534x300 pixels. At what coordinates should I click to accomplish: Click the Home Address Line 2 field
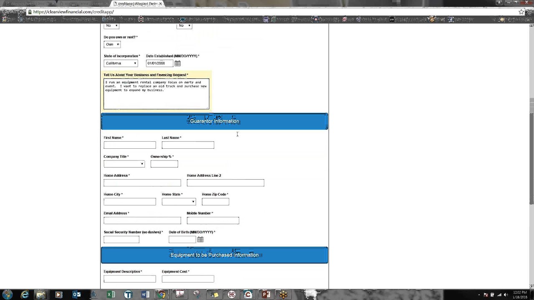click(226, 183)
